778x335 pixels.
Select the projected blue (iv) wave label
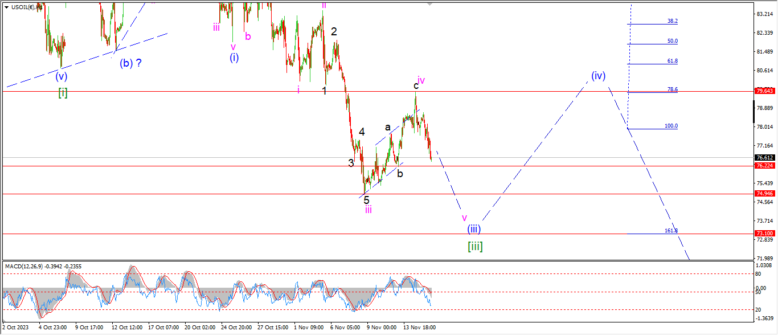[598, 76]
